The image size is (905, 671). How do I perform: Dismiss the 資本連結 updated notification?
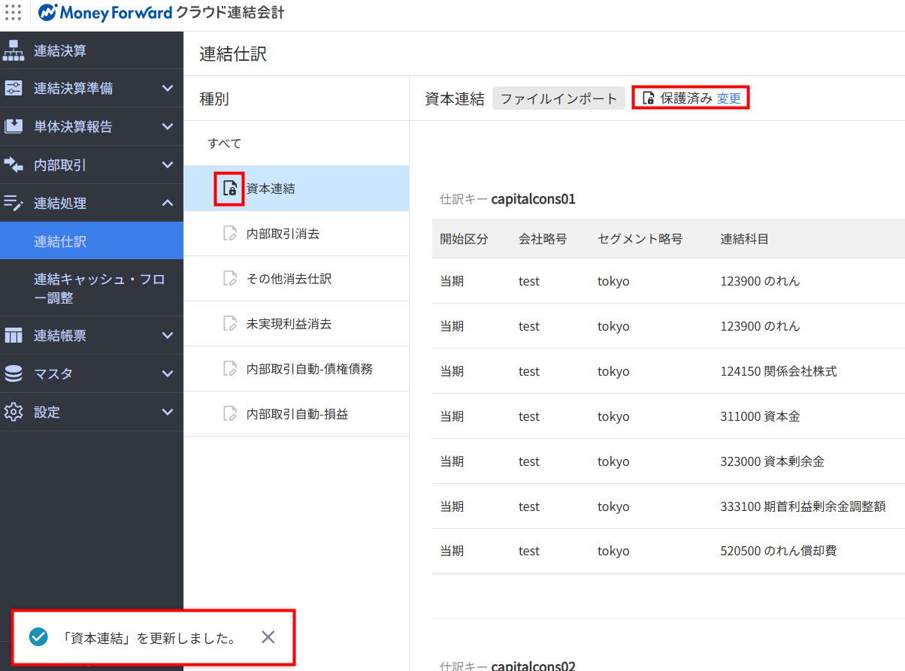click(268, 637)
